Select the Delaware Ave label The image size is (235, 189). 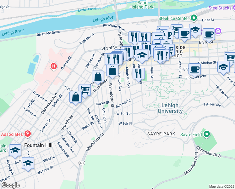click(x=49, y=104)
